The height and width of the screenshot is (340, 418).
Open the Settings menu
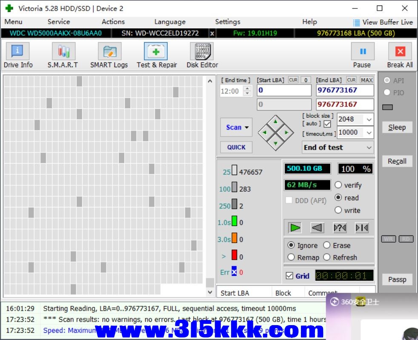tap(228, 22)
